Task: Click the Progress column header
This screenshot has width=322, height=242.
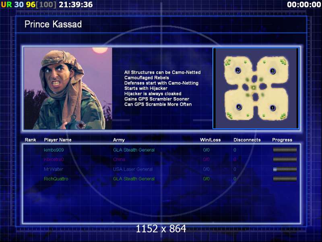Action: tap(282, 140)
